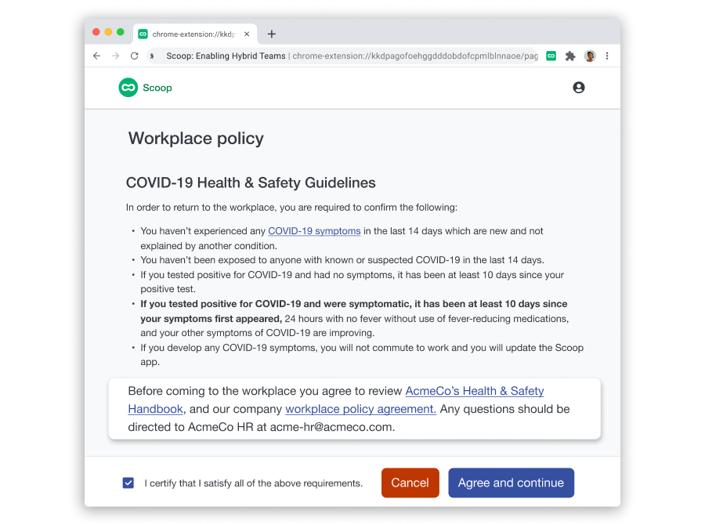
Task: Open Chrome three-dot menu
Action: [607, 56]
